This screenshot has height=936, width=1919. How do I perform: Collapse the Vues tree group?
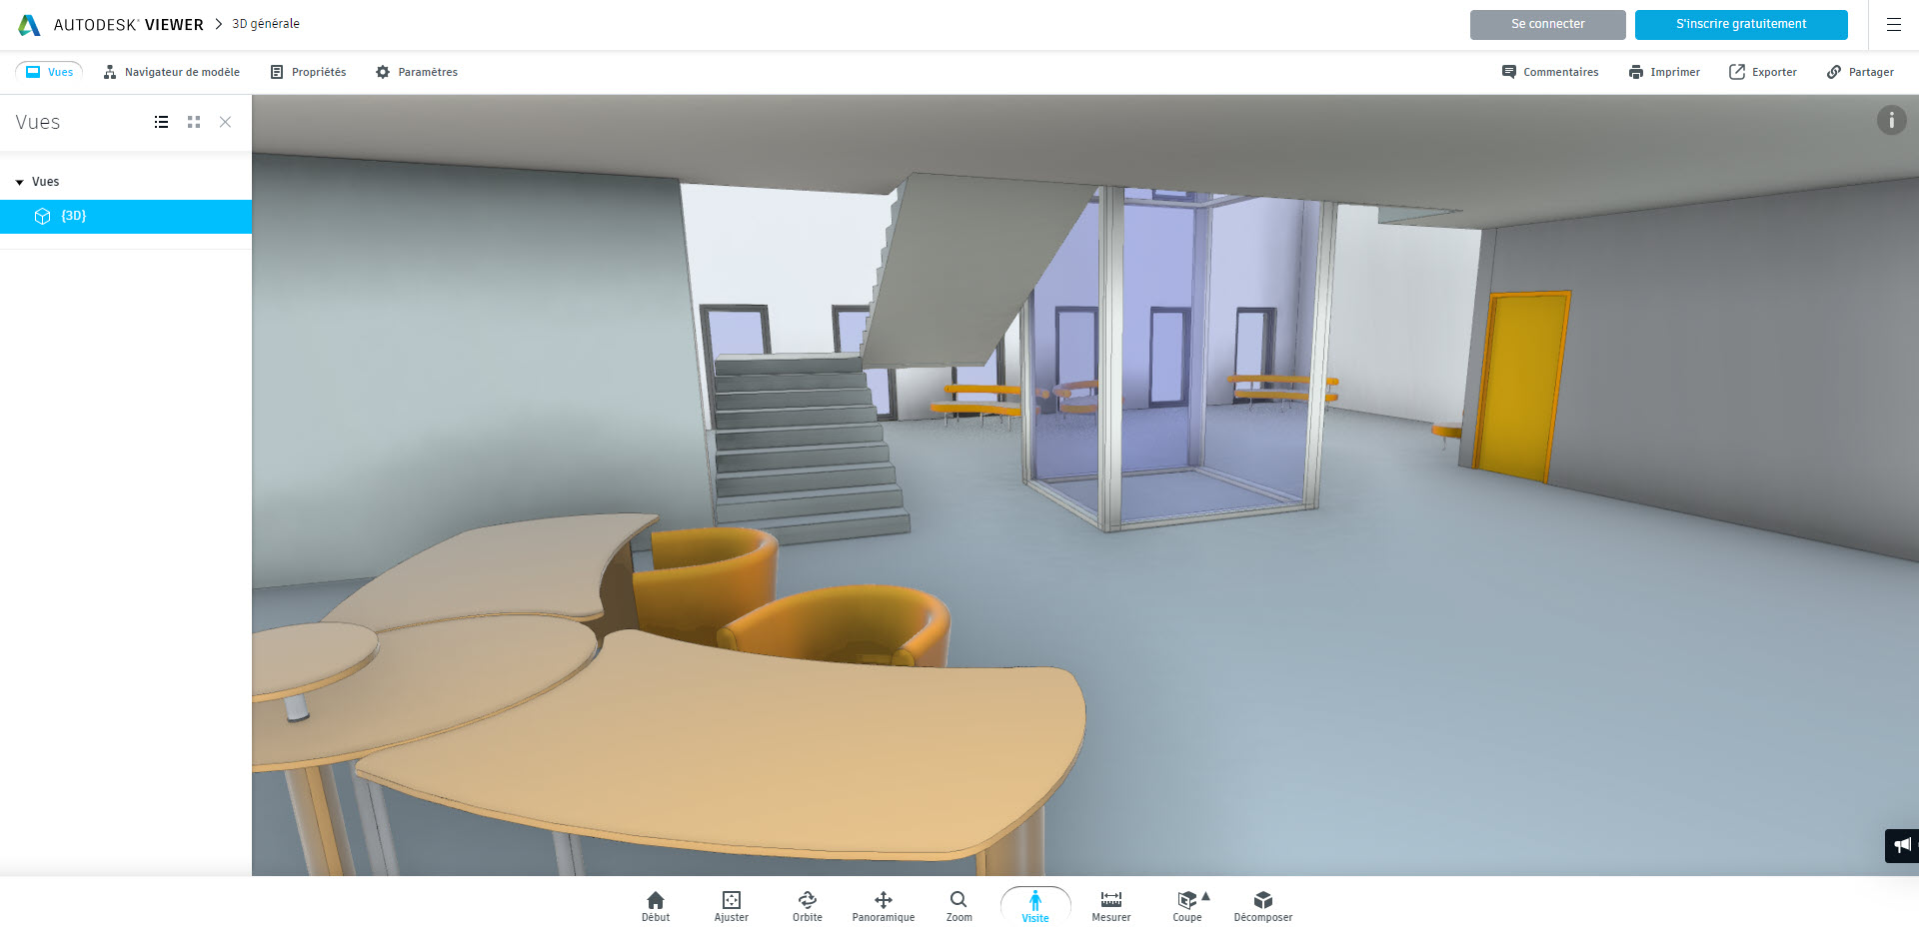point(20,182)
